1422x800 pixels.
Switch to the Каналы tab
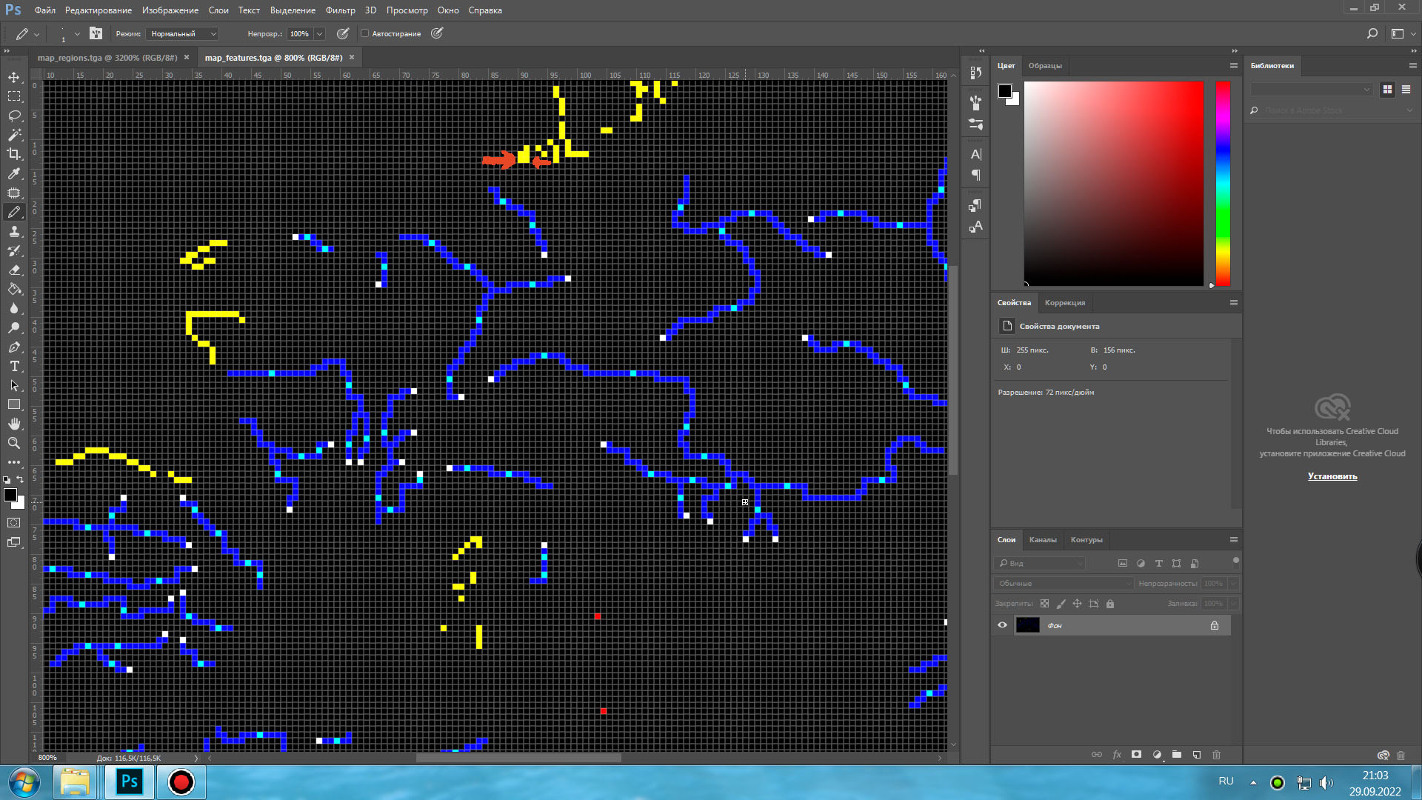1043,539
